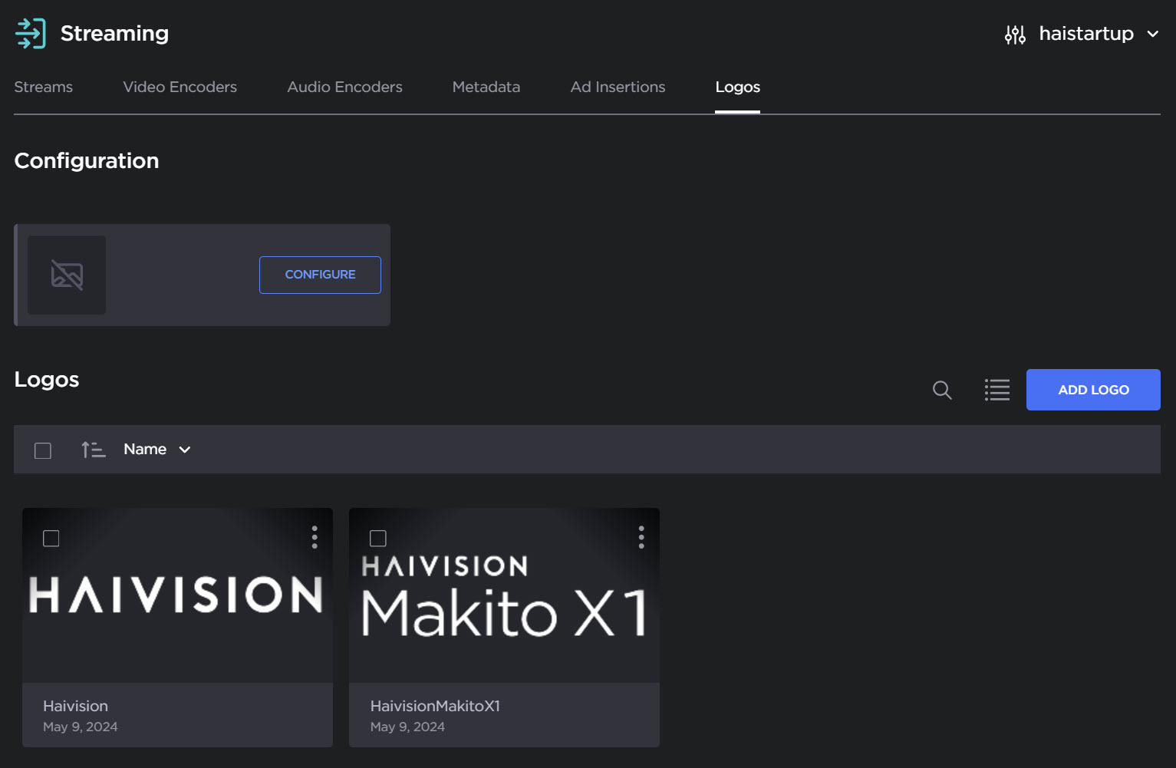Open the haistartup dropdown chevron
This screenshot has width=1176, height=768.
pos(1153,34)
